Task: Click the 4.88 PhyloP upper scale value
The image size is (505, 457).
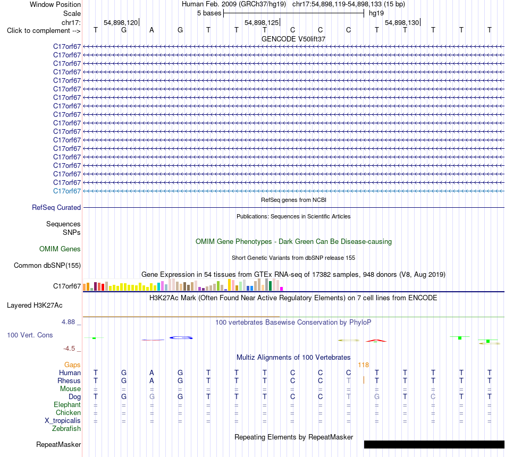Action: click(68, 322)
